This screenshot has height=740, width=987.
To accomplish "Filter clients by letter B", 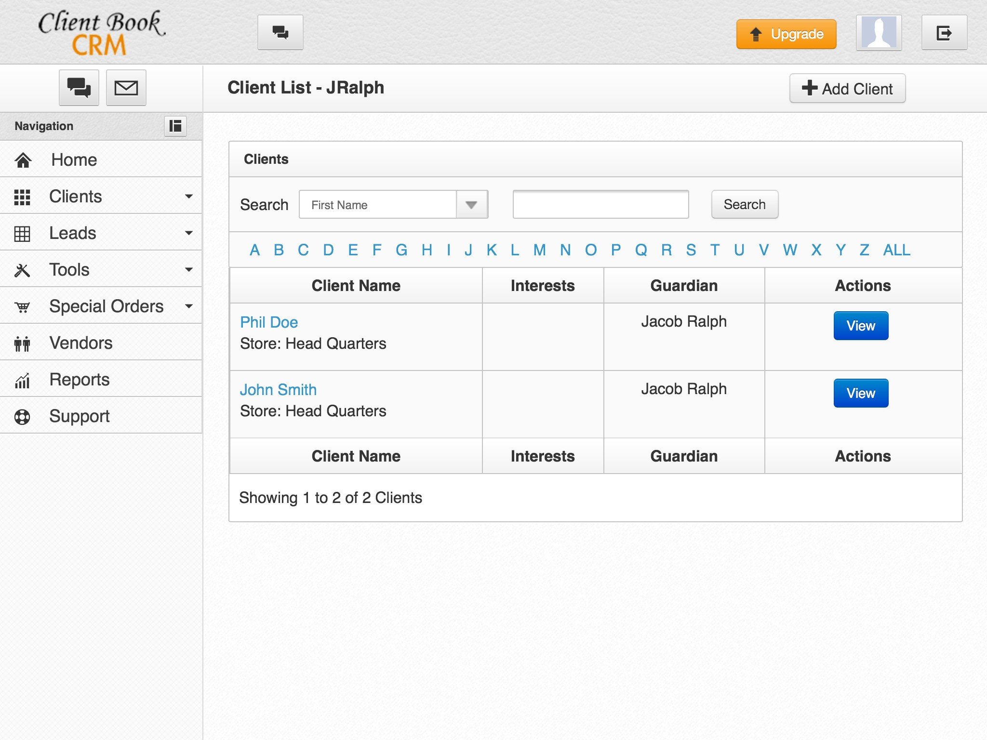I will click(x=279, y=250).
